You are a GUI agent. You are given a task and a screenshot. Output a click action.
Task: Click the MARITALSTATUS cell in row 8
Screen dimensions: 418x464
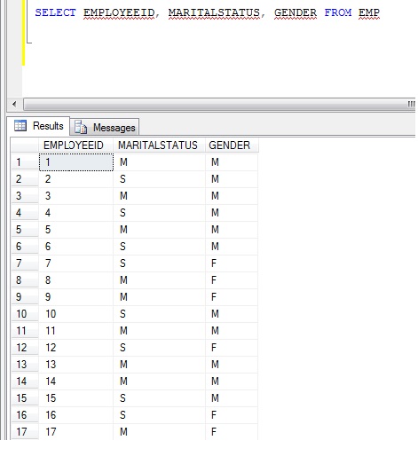159,280
